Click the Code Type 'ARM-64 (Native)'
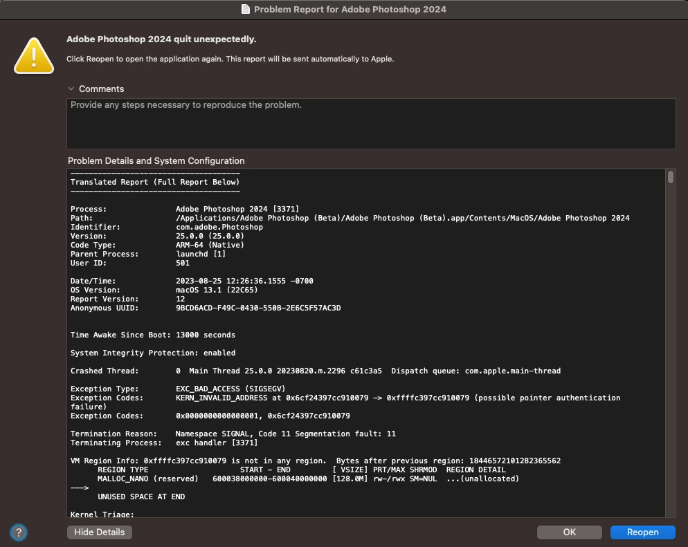Viewport: 688px width, 547px height. pos(210,245)
